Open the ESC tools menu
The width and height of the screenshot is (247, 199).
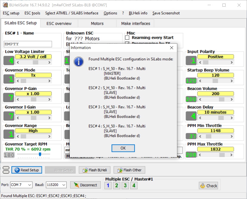pyautogui.click(x=32, y=13)
